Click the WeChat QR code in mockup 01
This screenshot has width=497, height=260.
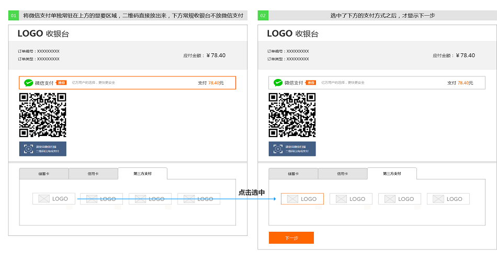[43, 115]
